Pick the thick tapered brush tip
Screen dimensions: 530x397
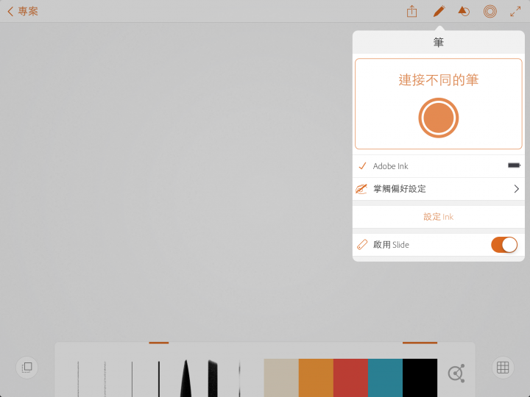185,378
